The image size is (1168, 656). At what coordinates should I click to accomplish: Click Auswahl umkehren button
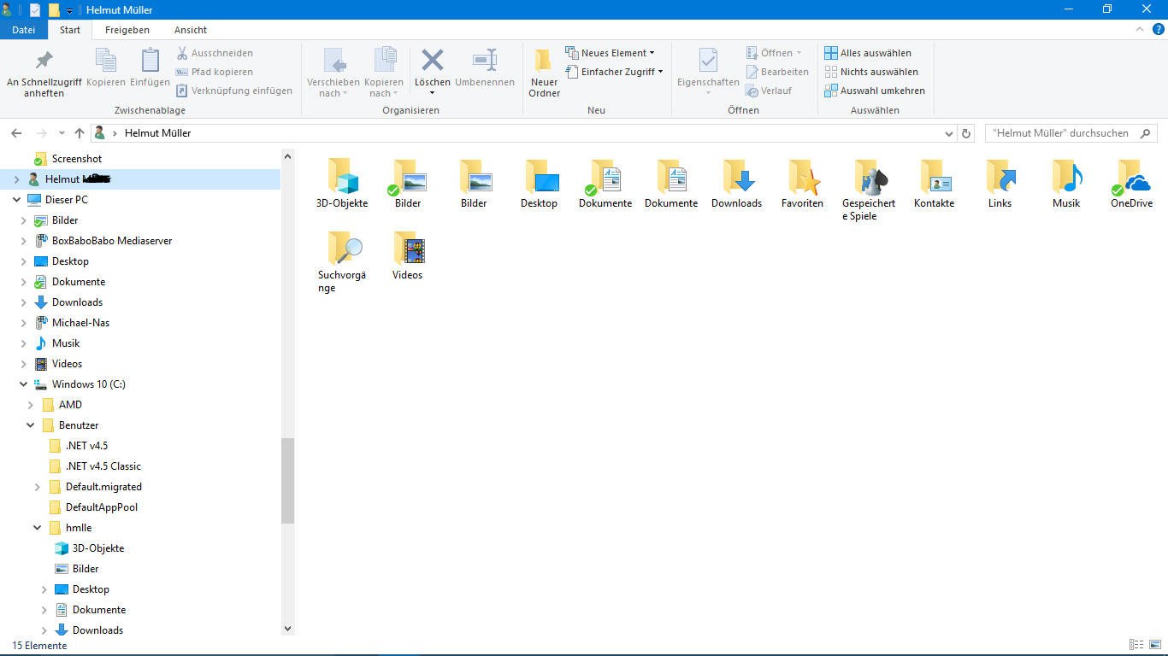coord(875,91)
